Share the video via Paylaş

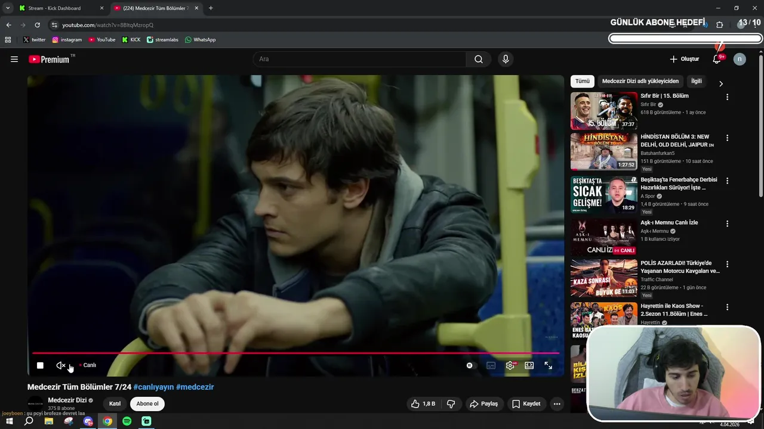(x=483, y=403)
